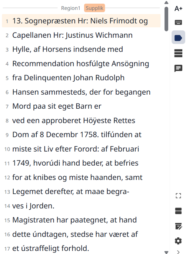Expand panel with bottom chevron arrow
The width and height of the screenshot is (186, 254).
[x=178, y=252]
